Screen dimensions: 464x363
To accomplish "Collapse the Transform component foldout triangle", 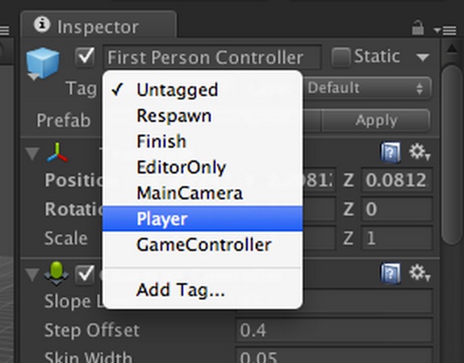I will coord(32,153).
